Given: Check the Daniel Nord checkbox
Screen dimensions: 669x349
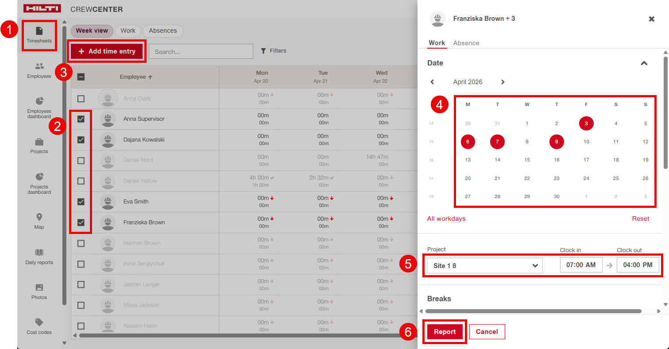Looking at the screenshot, I should coord(81,160).
